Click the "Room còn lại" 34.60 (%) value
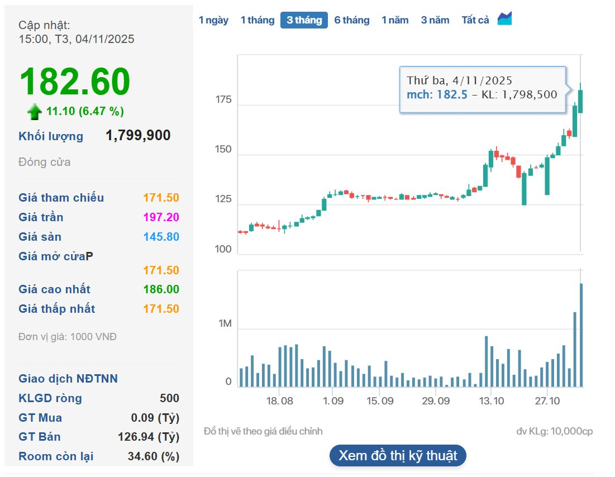 click(154, 456)
